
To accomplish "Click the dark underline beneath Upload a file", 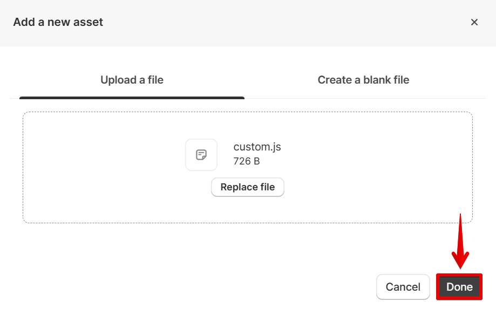I will (132, 98).
